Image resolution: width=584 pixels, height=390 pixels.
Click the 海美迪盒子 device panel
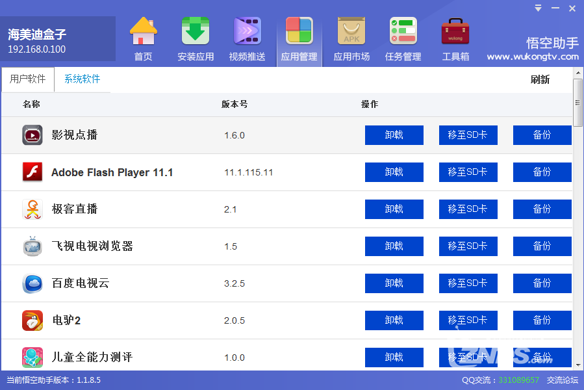point(58,39)
